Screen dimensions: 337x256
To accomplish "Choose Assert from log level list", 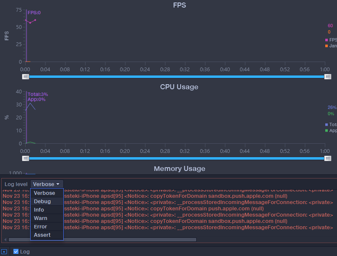I will [42, 235].
